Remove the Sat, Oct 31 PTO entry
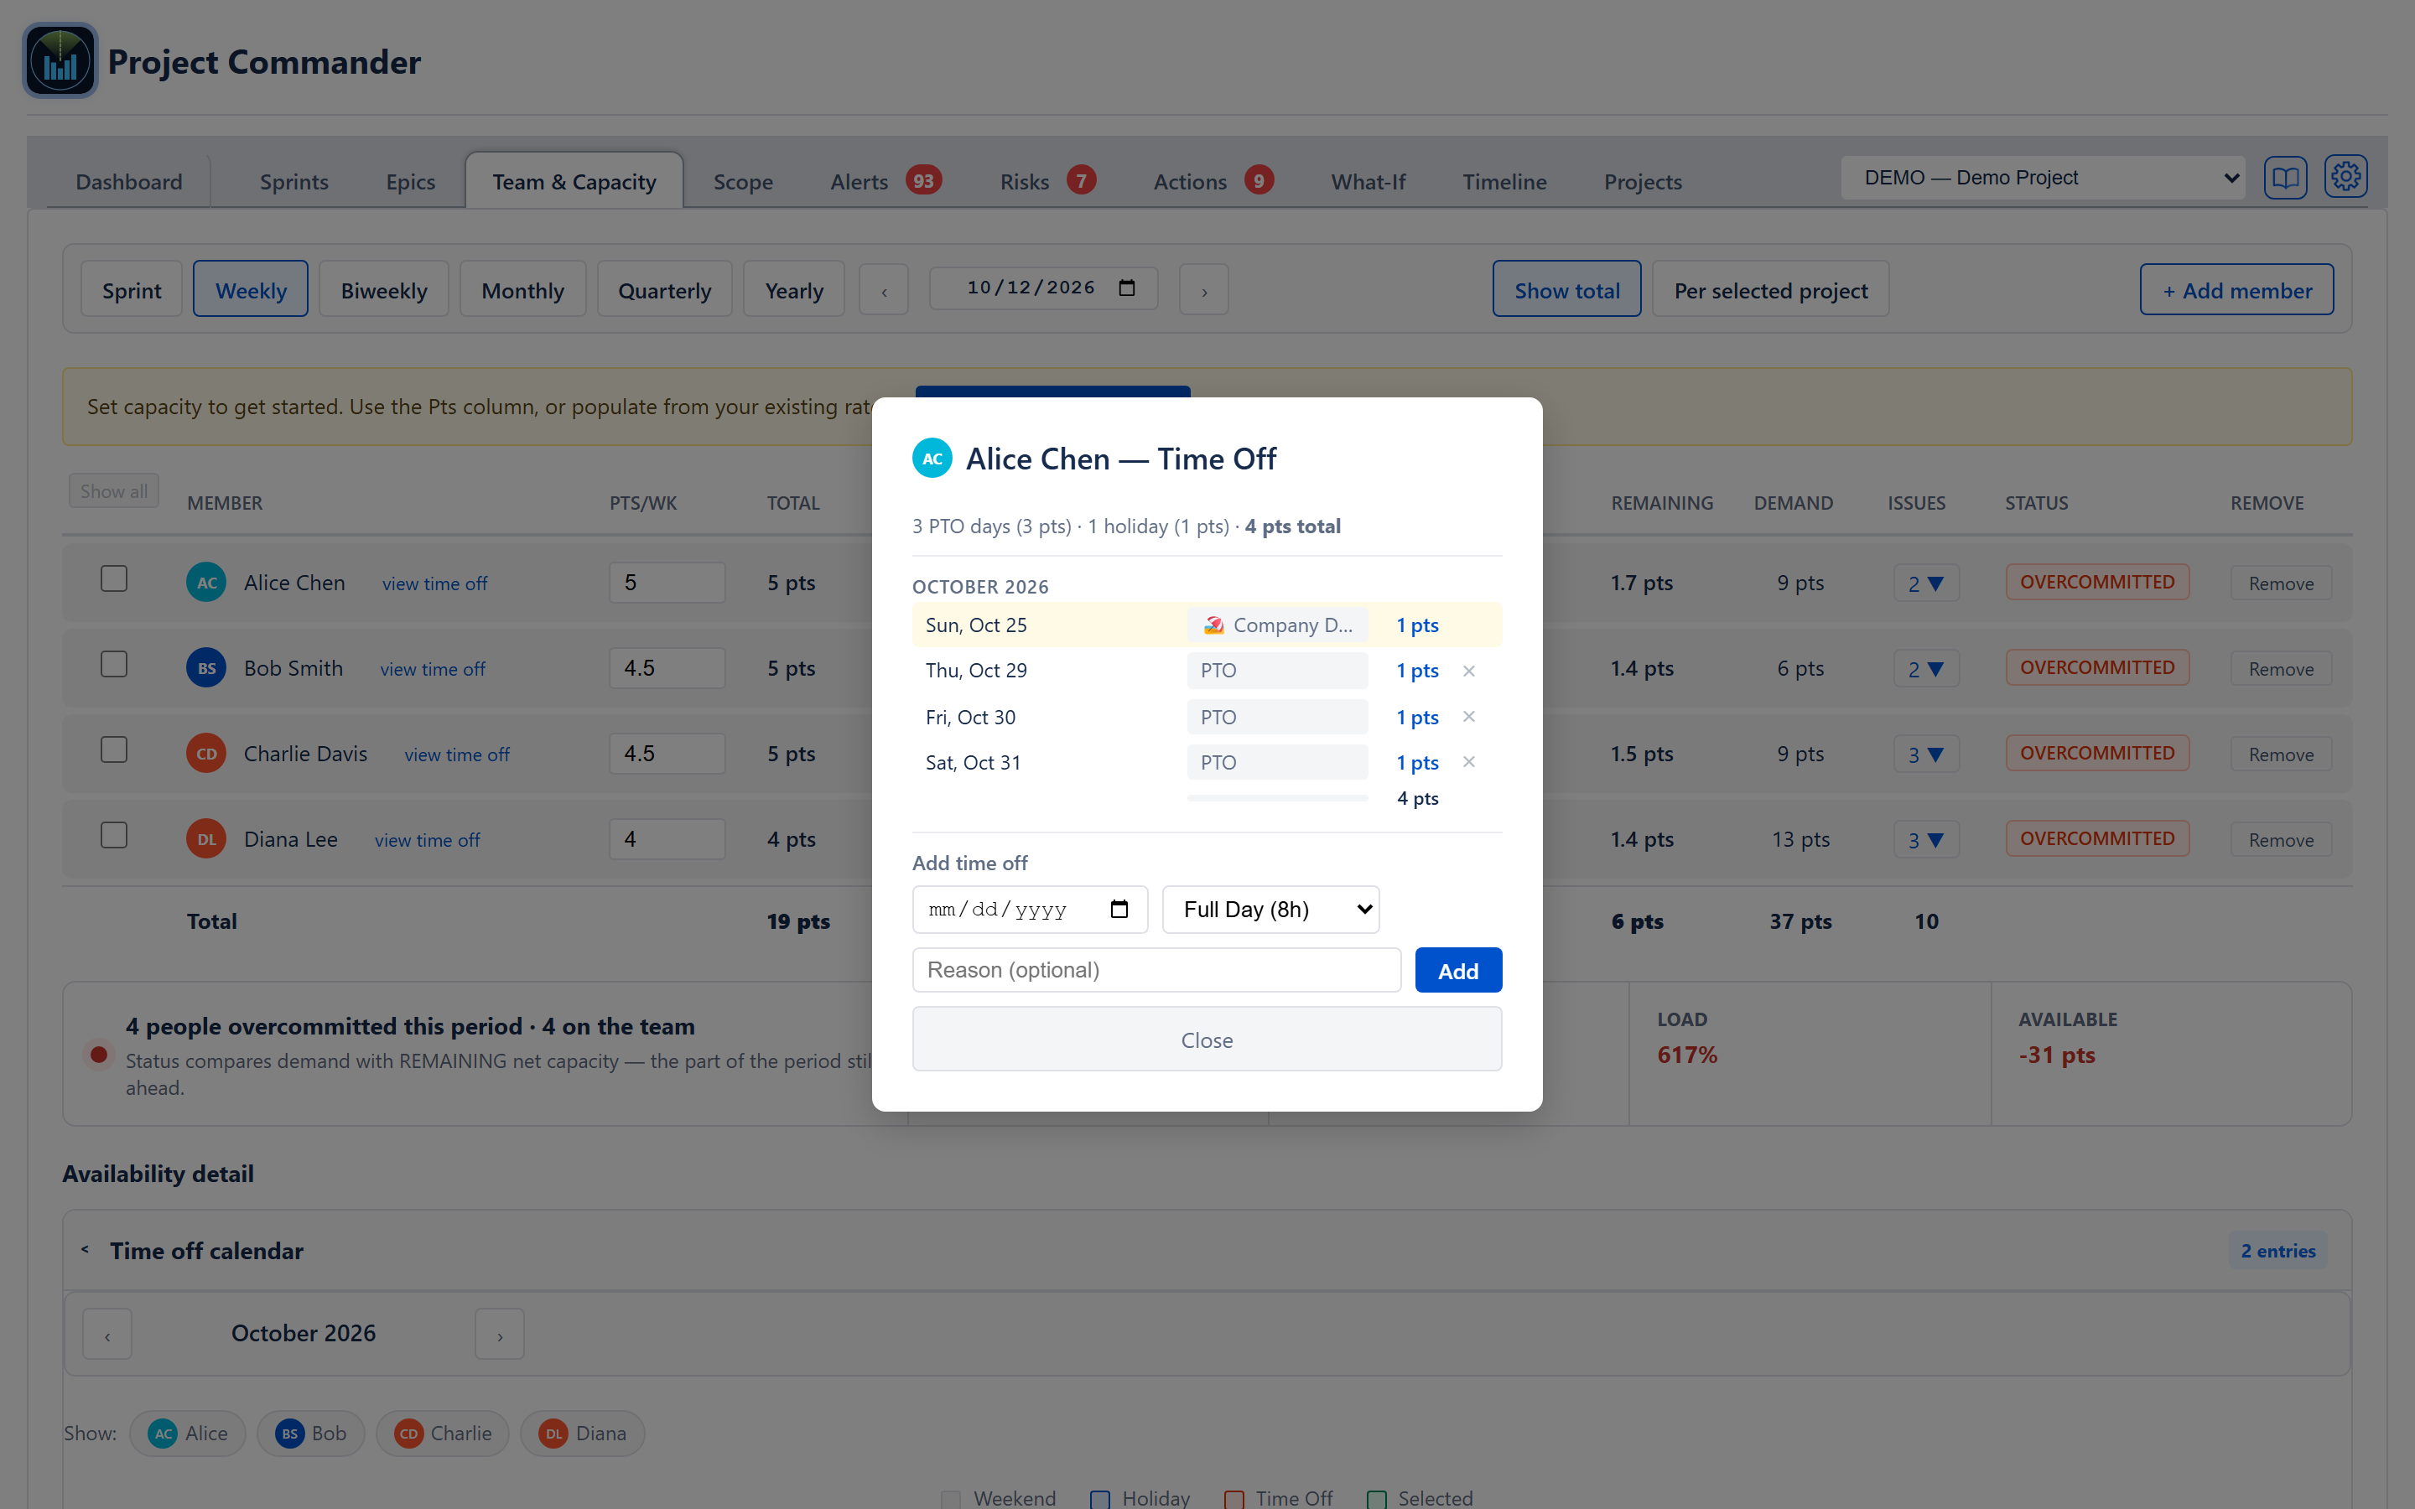2415x1509 pixels. click(x=1469, y=761)
